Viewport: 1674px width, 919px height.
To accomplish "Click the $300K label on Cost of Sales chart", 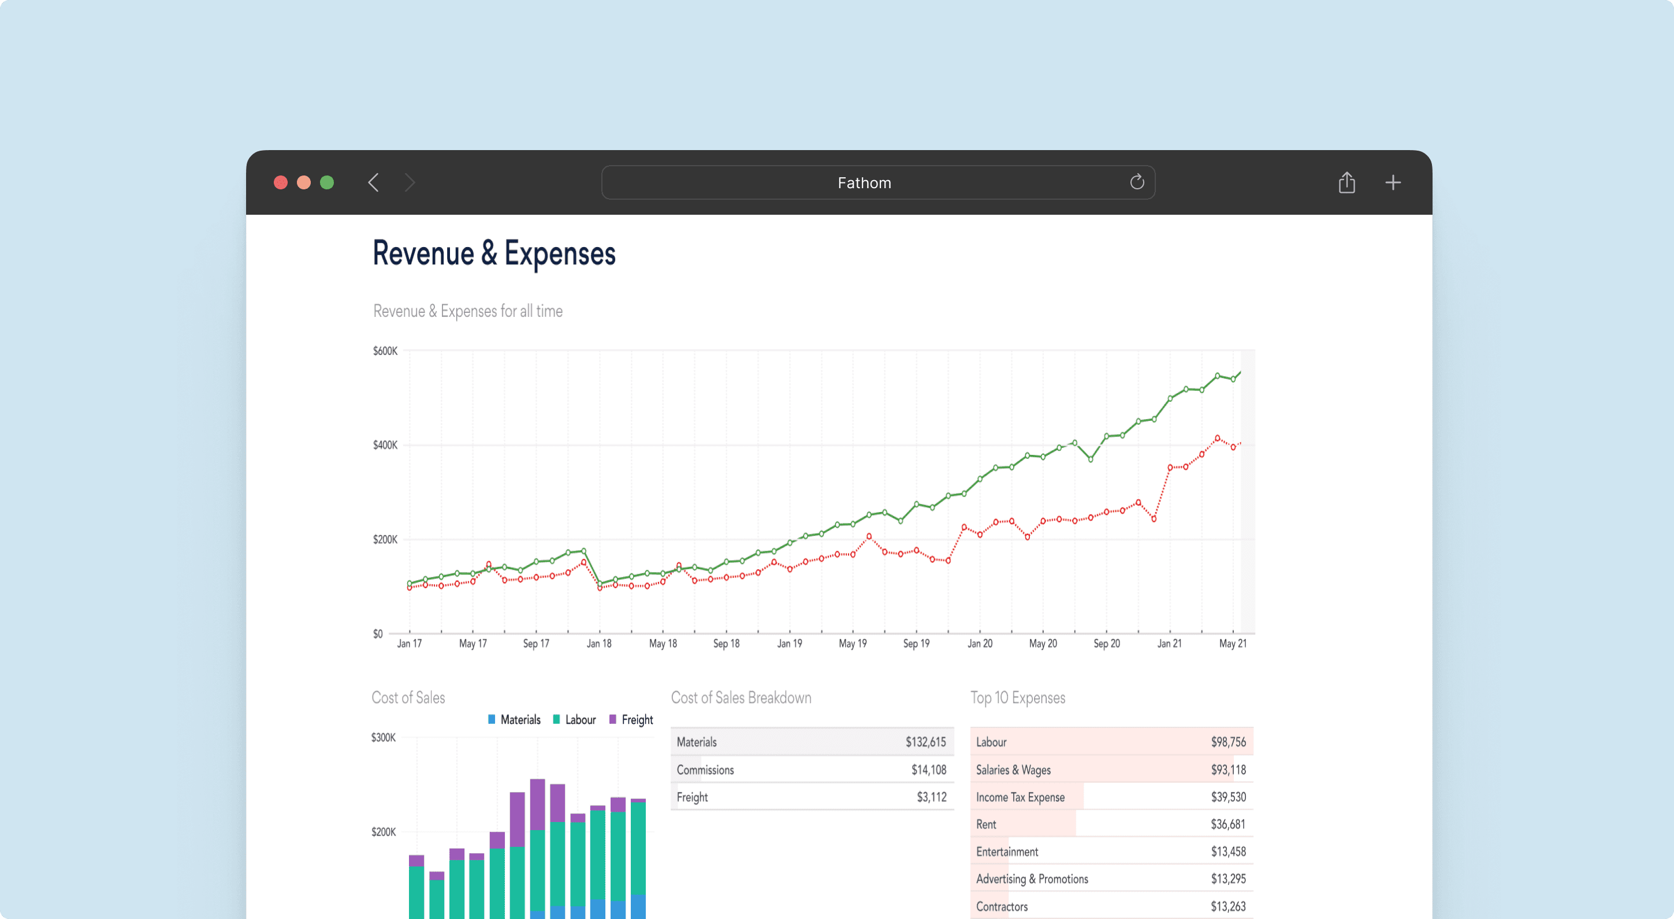I will pyautogui.click(x=384, y=737).
